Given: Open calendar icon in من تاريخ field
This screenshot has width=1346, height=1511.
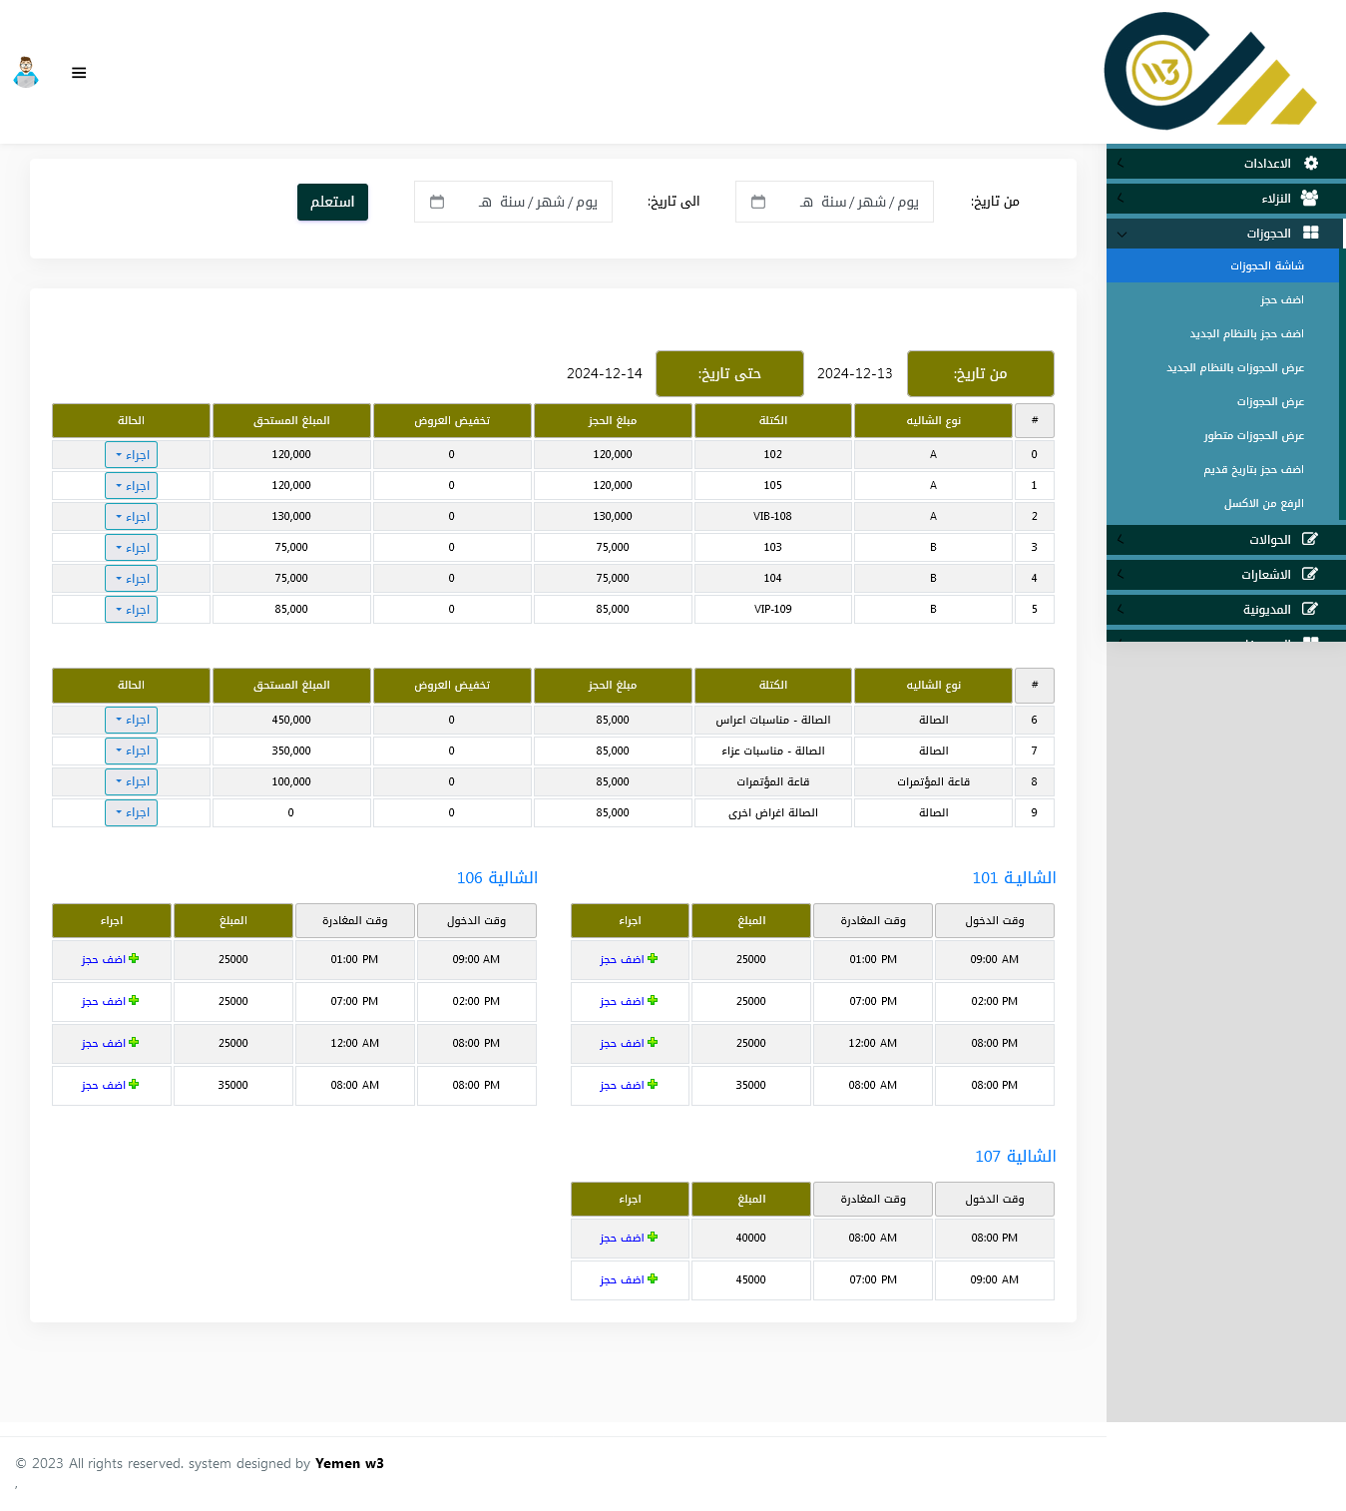Looking at the screenshot, I should point(758,202).
